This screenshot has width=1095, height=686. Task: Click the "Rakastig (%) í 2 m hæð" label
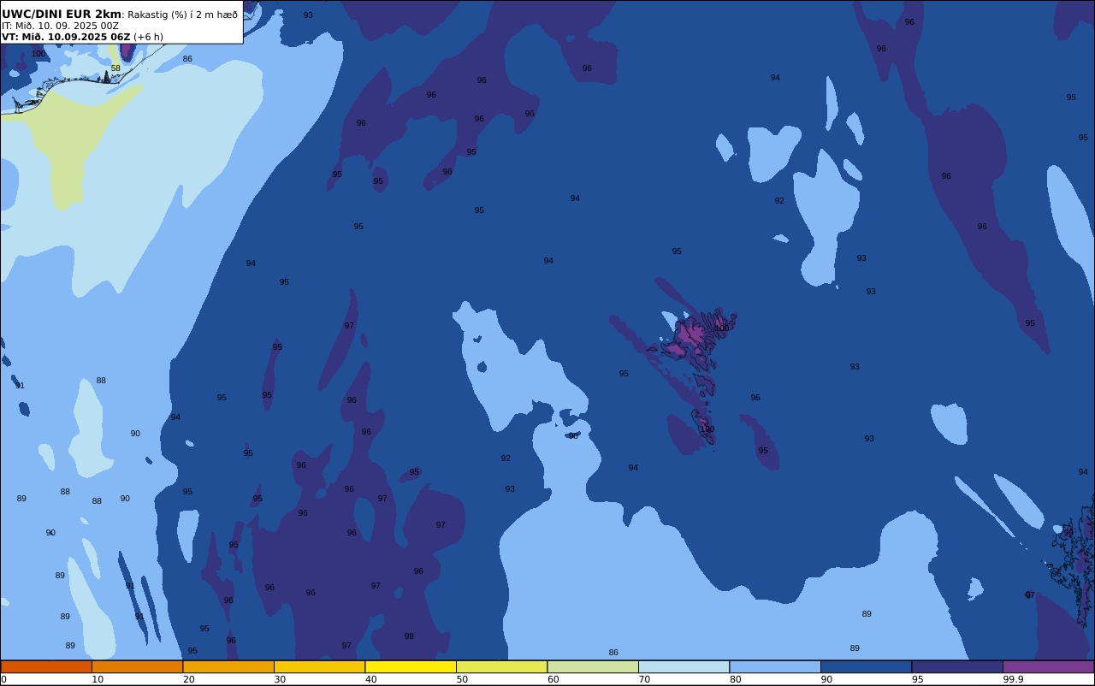point(182,15)
